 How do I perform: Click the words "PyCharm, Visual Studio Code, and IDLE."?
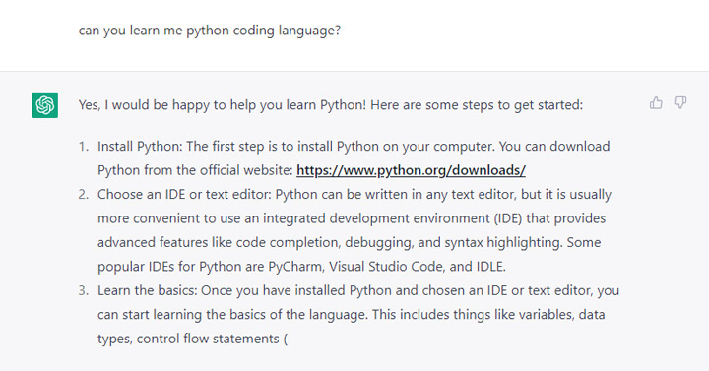click(x=387, y=266)
